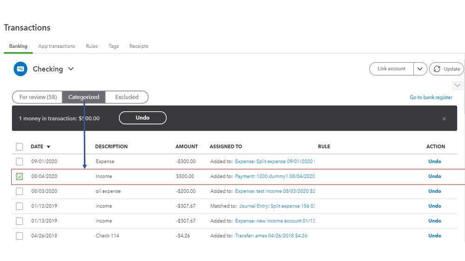Dismiss the dark notification banner with X

[x=444, y=119]
